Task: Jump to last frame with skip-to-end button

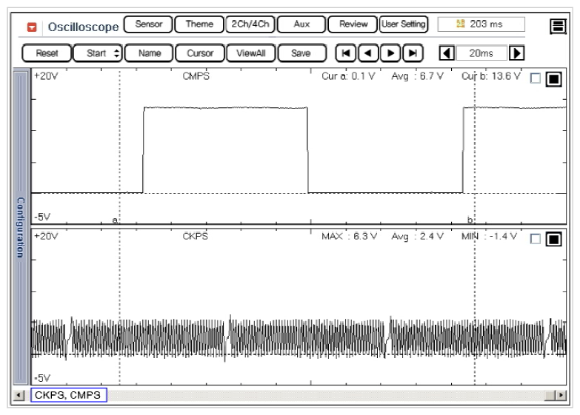Action: (411, 53)
